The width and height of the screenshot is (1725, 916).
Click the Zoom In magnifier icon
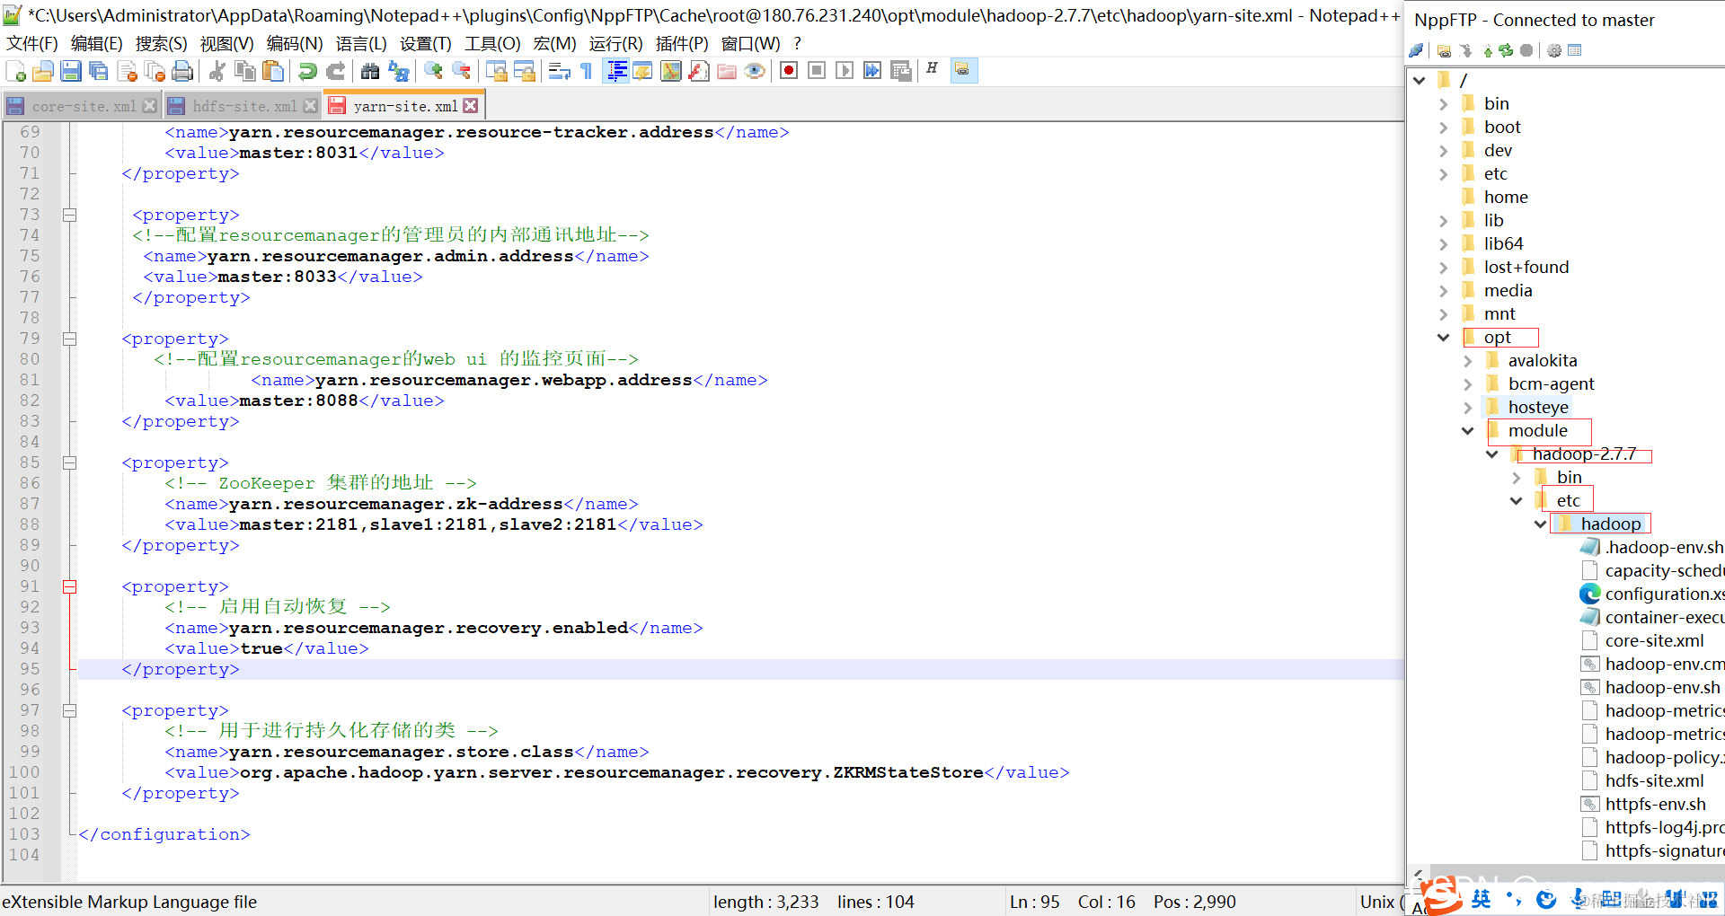pyautogui.click(x=433, y=71)
